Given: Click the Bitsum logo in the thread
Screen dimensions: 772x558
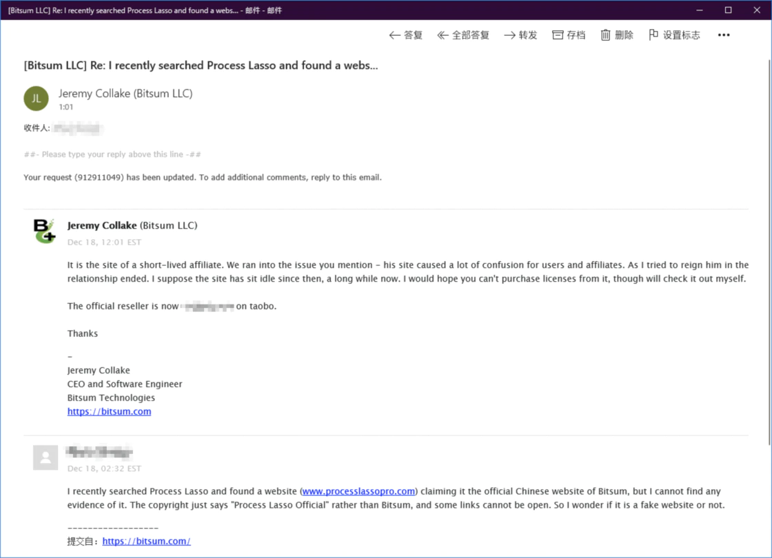Looking at the screenshot, I should pos(45,231).
